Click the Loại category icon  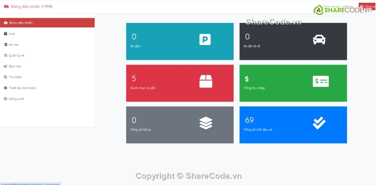[6, 34]
